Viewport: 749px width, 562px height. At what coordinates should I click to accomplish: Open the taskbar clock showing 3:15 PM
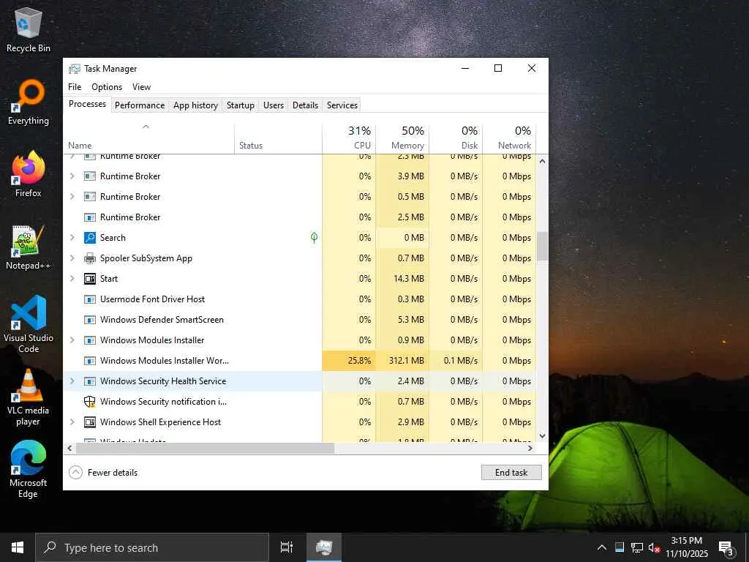686,547
